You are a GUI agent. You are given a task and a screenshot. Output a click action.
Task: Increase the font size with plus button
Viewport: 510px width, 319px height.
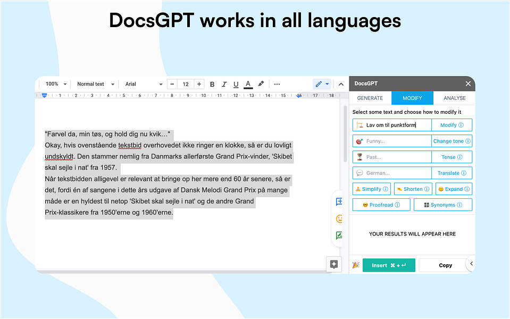coord(199,84)
